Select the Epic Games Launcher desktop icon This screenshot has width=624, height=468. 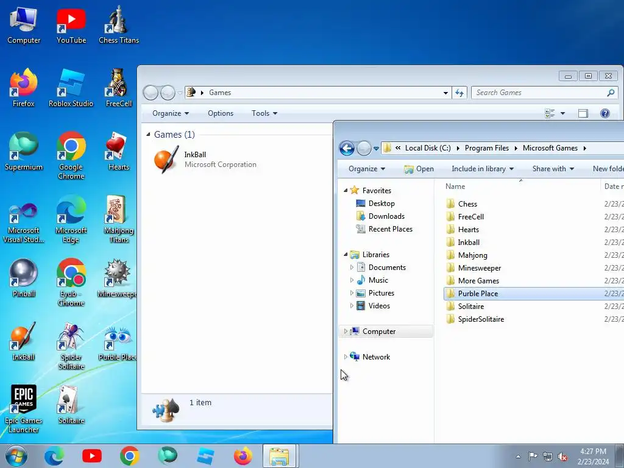(24, 409)
